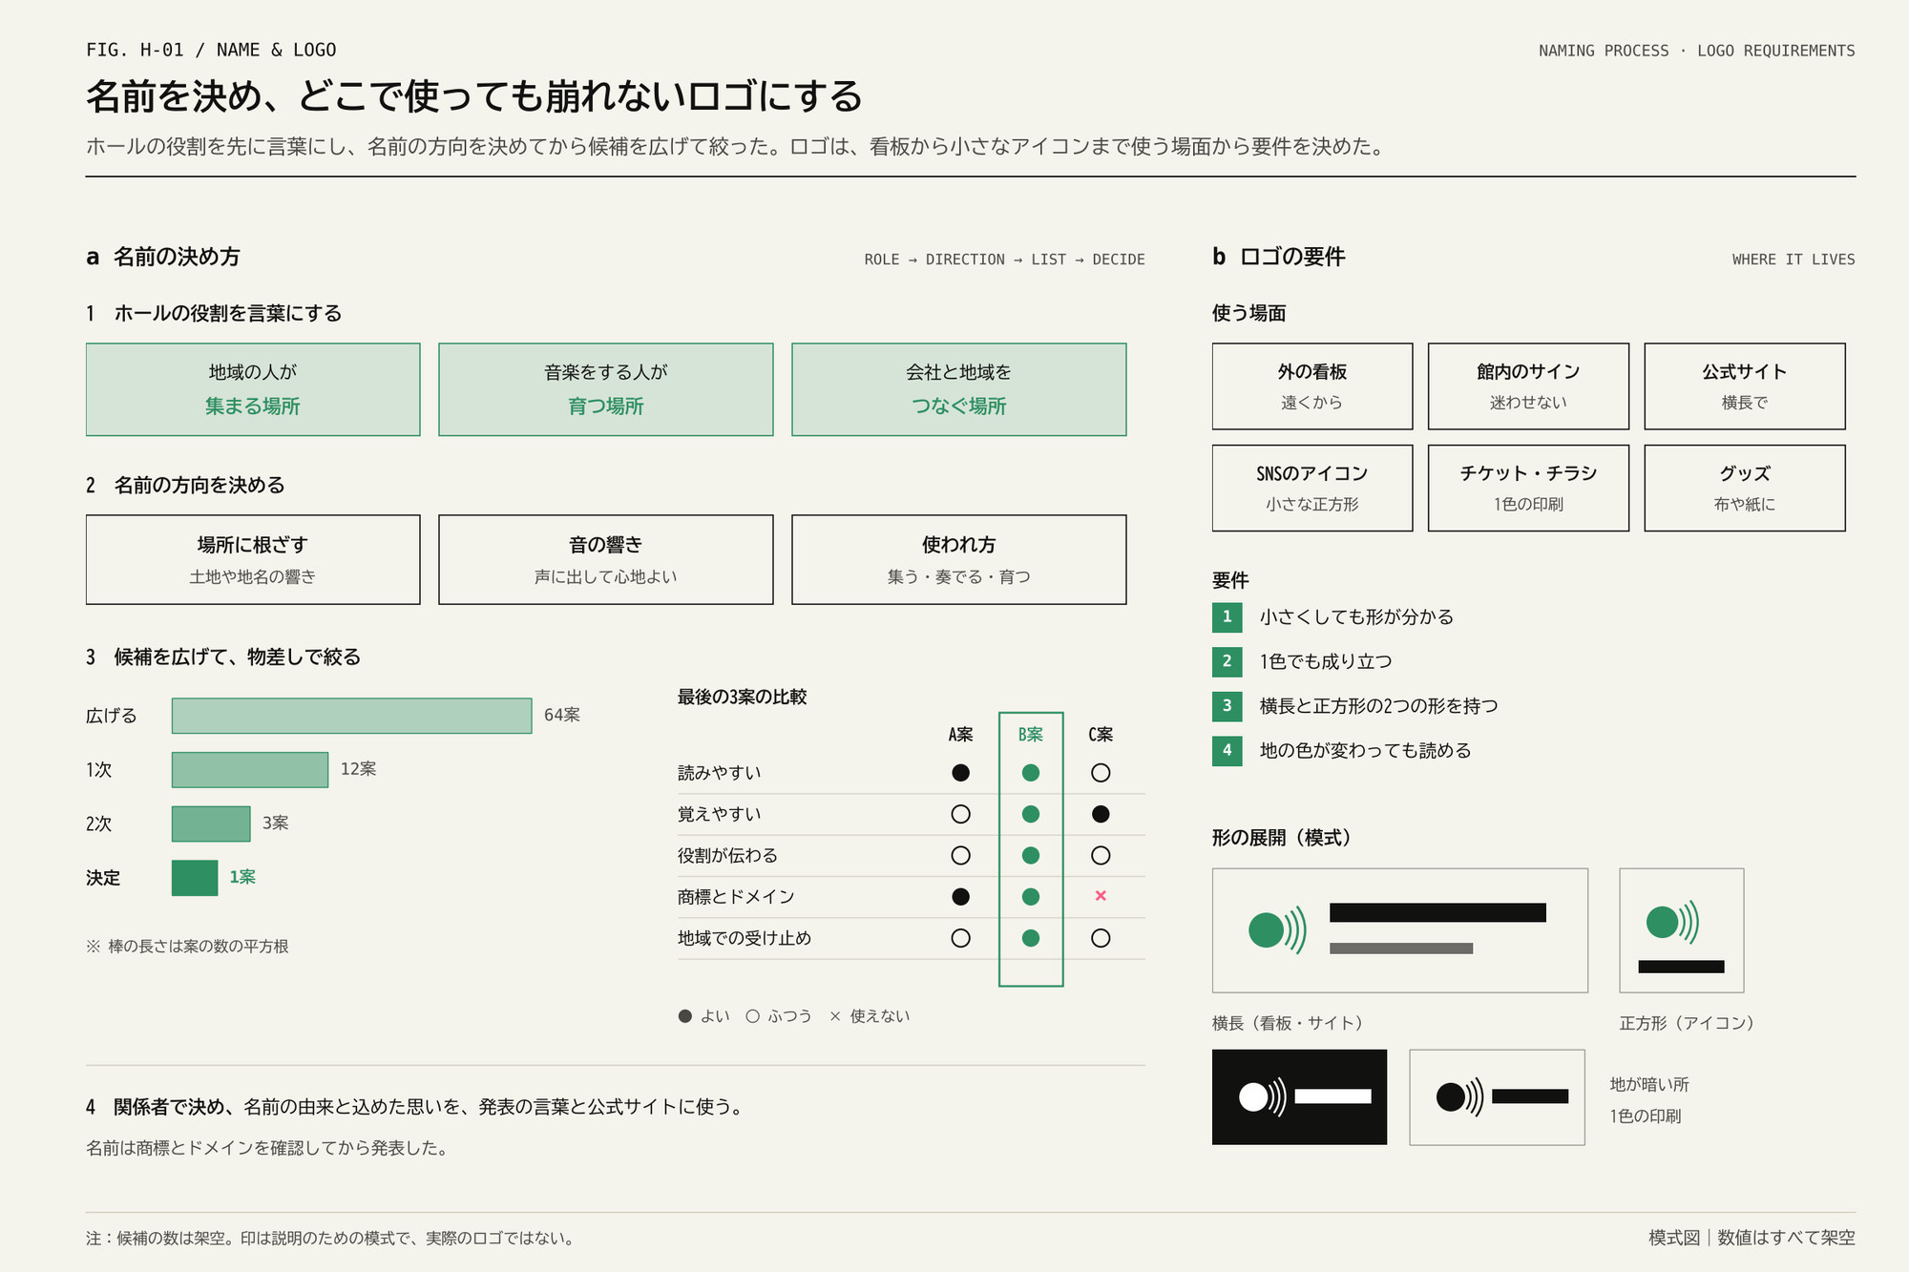Choose the 使われ方 direction box
The width and height of the screenshot is (1909, 1272).
click(x=959, y=559)
